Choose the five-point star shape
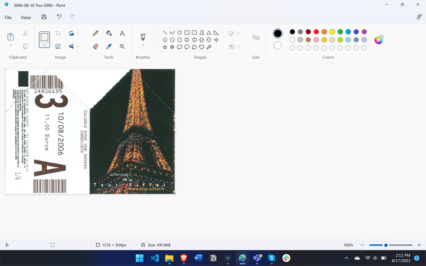Image resolution: width=426 pixels, height=266 pixels. tap(165, 47)
